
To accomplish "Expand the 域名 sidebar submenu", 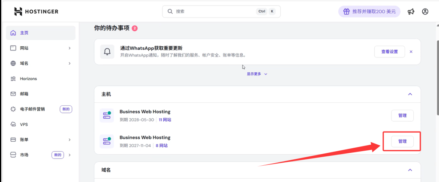I will coord(69,63).
